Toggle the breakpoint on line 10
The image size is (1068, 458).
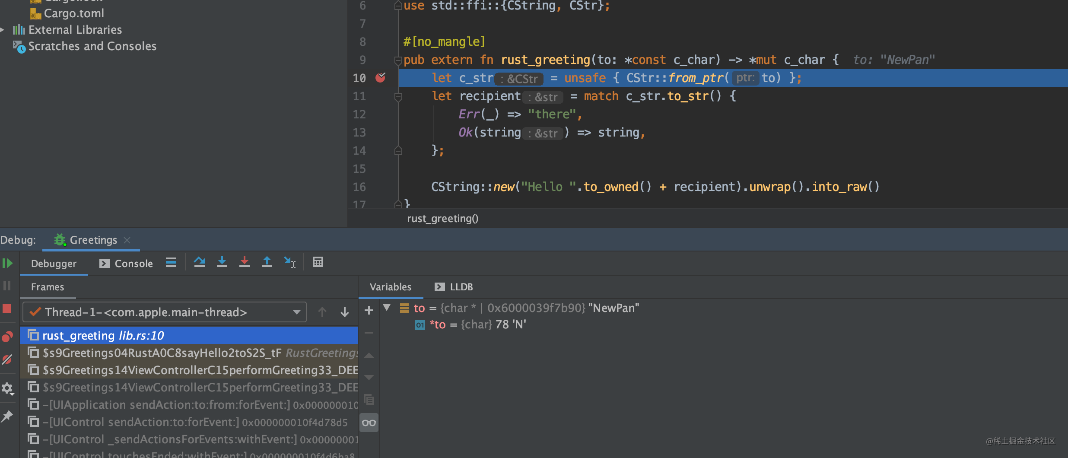[381, 78]
